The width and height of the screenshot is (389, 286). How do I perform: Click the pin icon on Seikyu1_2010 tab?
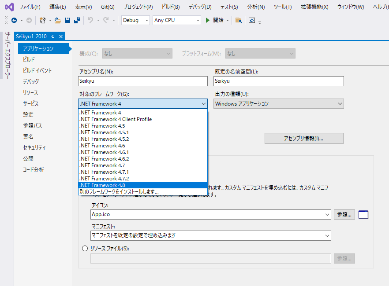[x=52, y=37]
